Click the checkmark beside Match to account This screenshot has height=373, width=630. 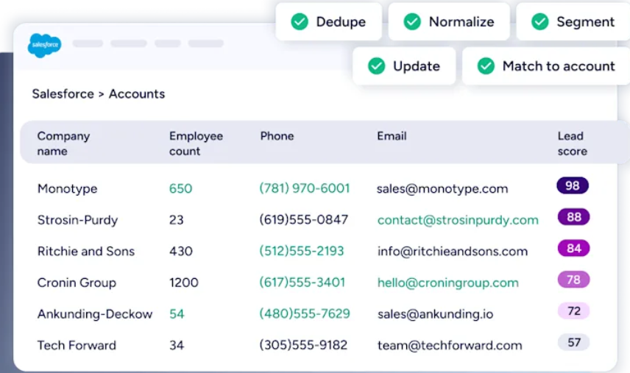pyautogui.click(x=486, y=66)
